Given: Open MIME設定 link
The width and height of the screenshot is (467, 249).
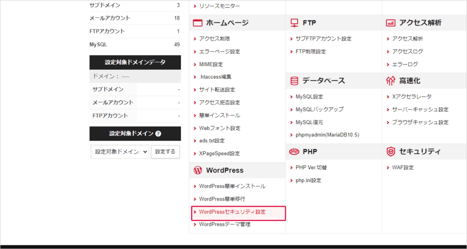Looking at the screenshot, I should (211, 64).
